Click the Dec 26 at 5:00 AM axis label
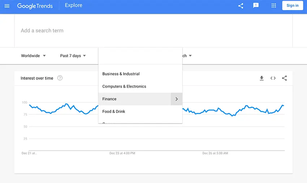The width and height of the screenshot is (307, 183). (x=215, y=153)
